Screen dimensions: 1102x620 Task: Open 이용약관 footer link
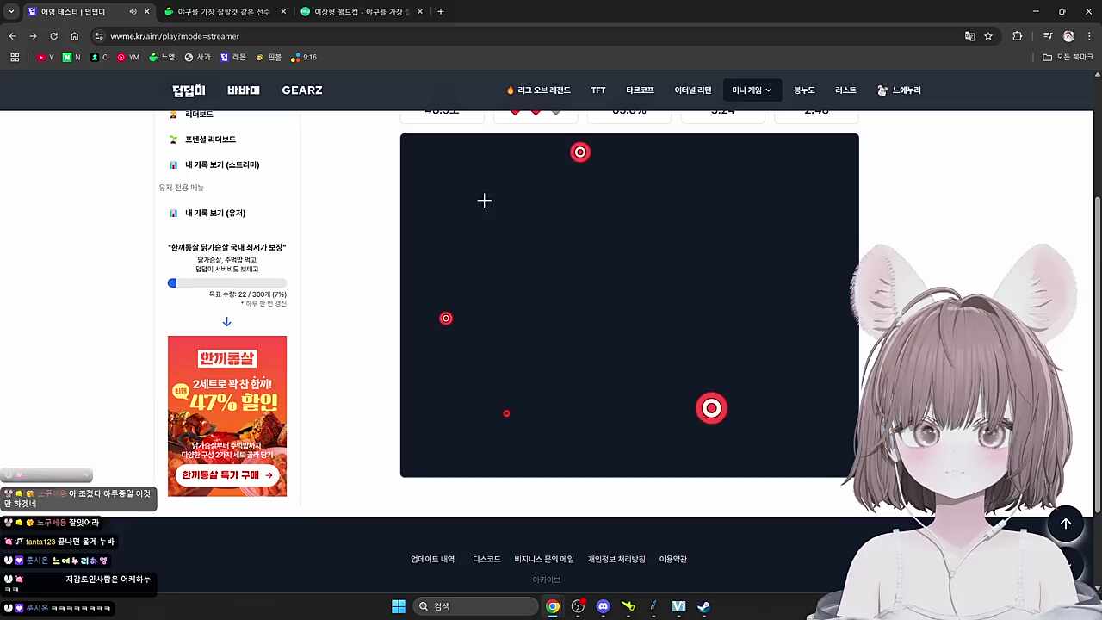[673, 559]
